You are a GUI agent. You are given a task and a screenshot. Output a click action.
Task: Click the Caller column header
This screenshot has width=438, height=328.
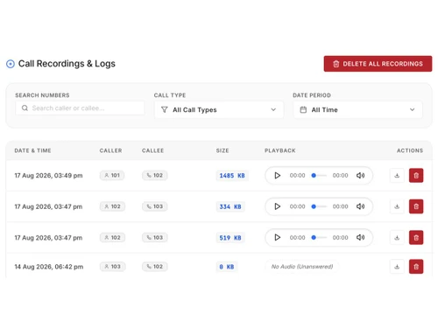pos(110,150)
